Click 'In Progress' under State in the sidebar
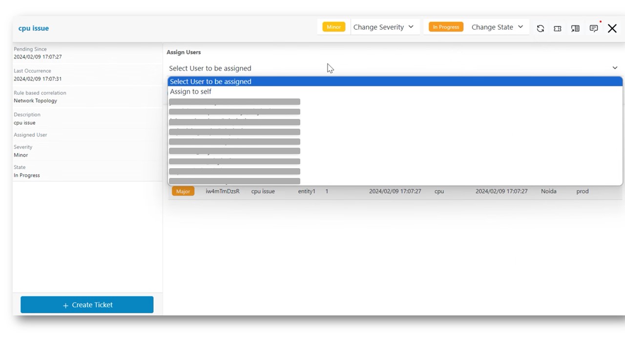Screen dimensions: 625x351 pyautogui.click(x=27, y=175)
